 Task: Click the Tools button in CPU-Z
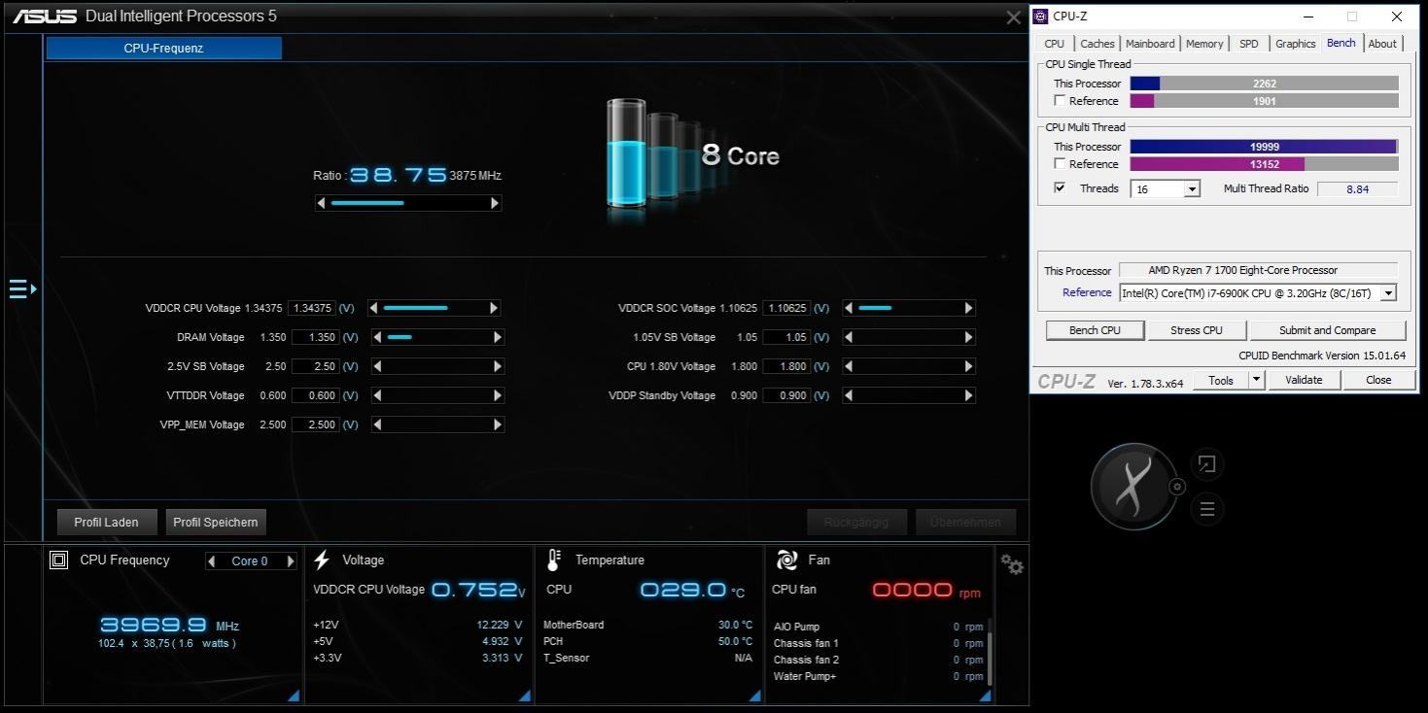[x=1221, y=380]
